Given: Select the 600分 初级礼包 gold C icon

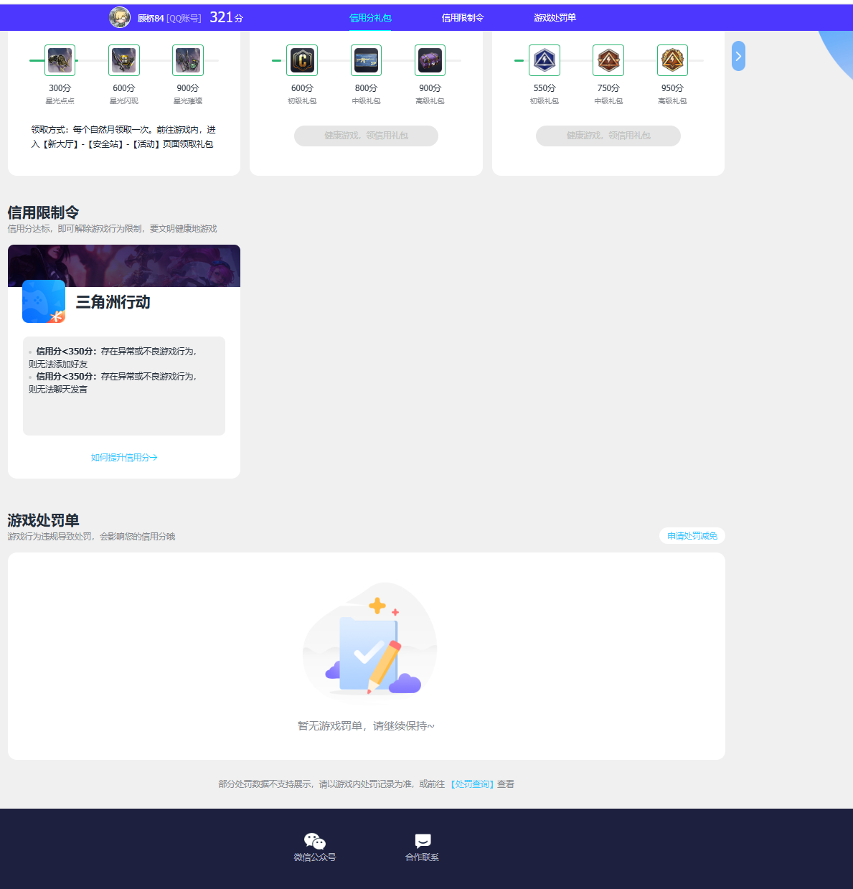Looking at the screenshot, I should click(x=302, y=60).
